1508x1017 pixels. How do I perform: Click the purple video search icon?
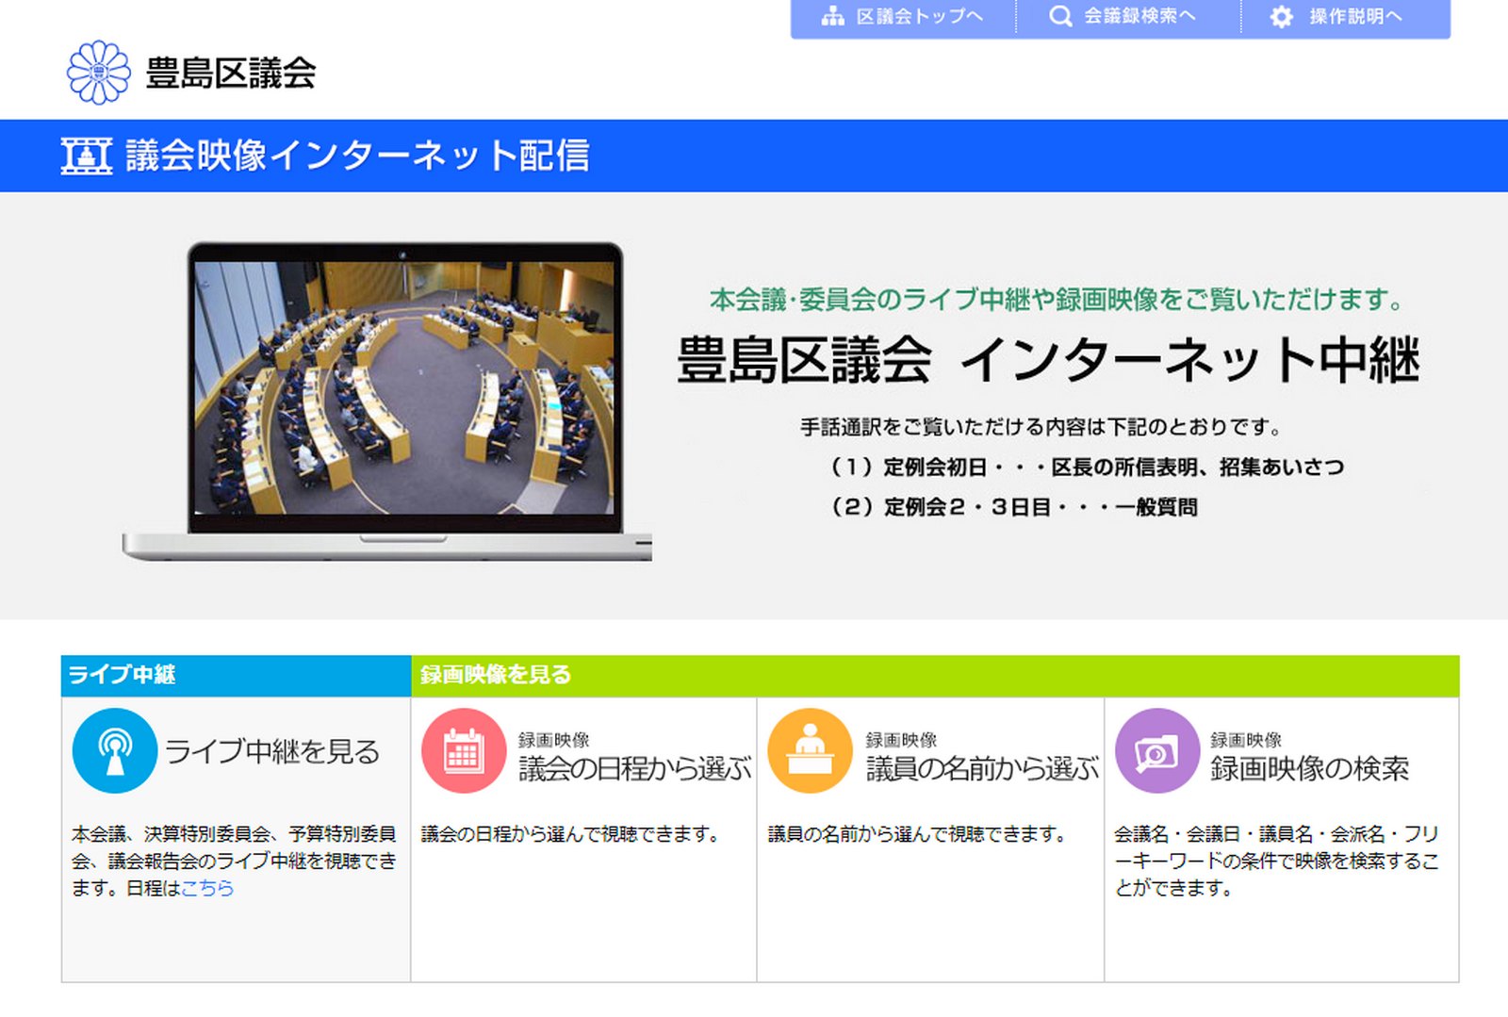[x=1156, y=751]
